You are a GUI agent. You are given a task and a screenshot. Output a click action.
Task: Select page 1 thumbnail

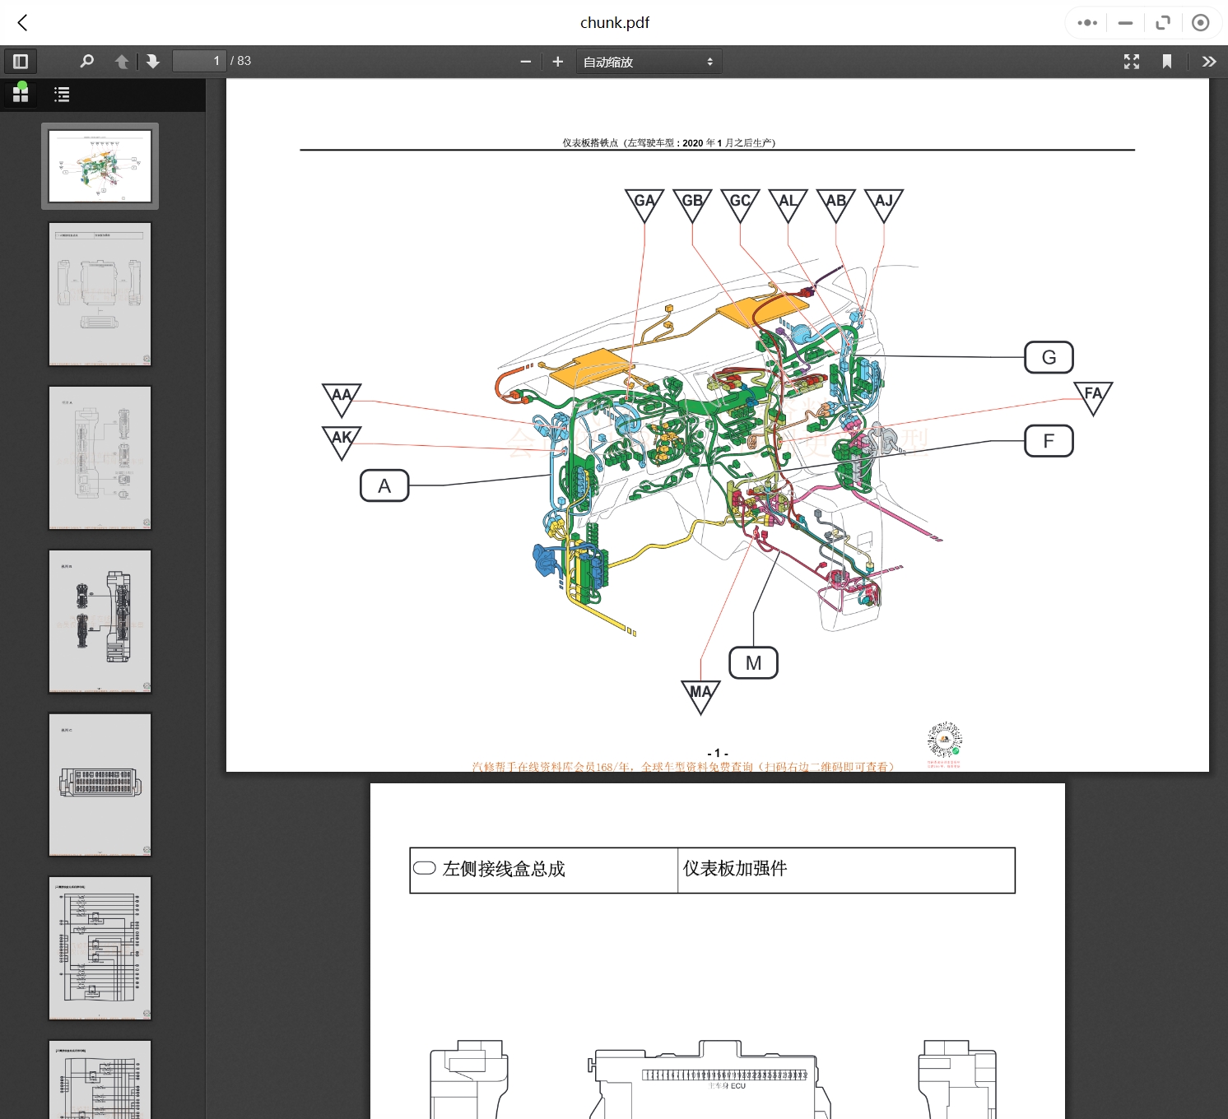pos(100,166)
